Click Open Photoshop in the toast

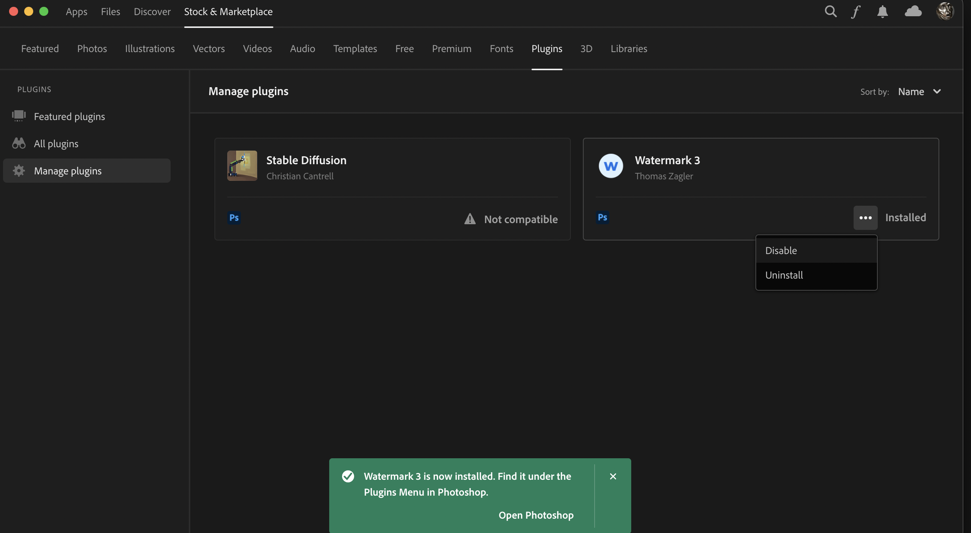coord(536,515)
